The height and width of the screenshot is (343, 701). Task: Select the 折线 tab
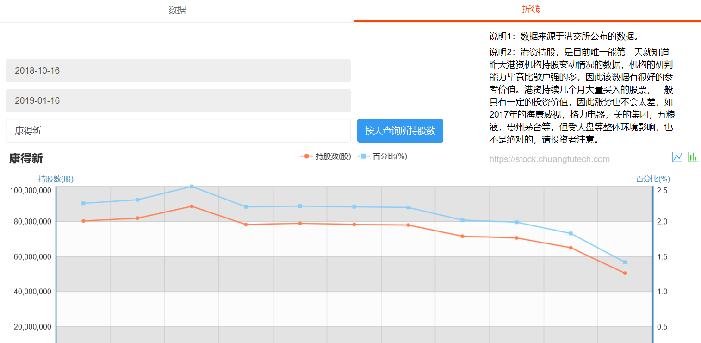(x=531, y=10)
